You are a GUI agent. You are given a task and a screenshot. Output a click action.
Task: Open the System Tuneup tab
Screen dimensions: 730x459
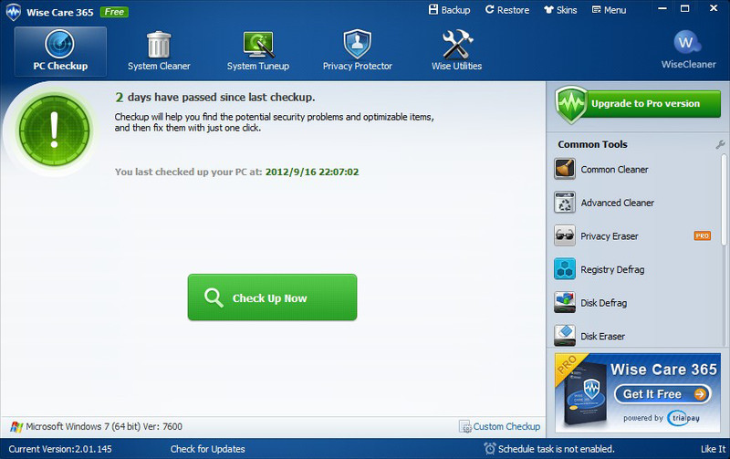[258, 51]
